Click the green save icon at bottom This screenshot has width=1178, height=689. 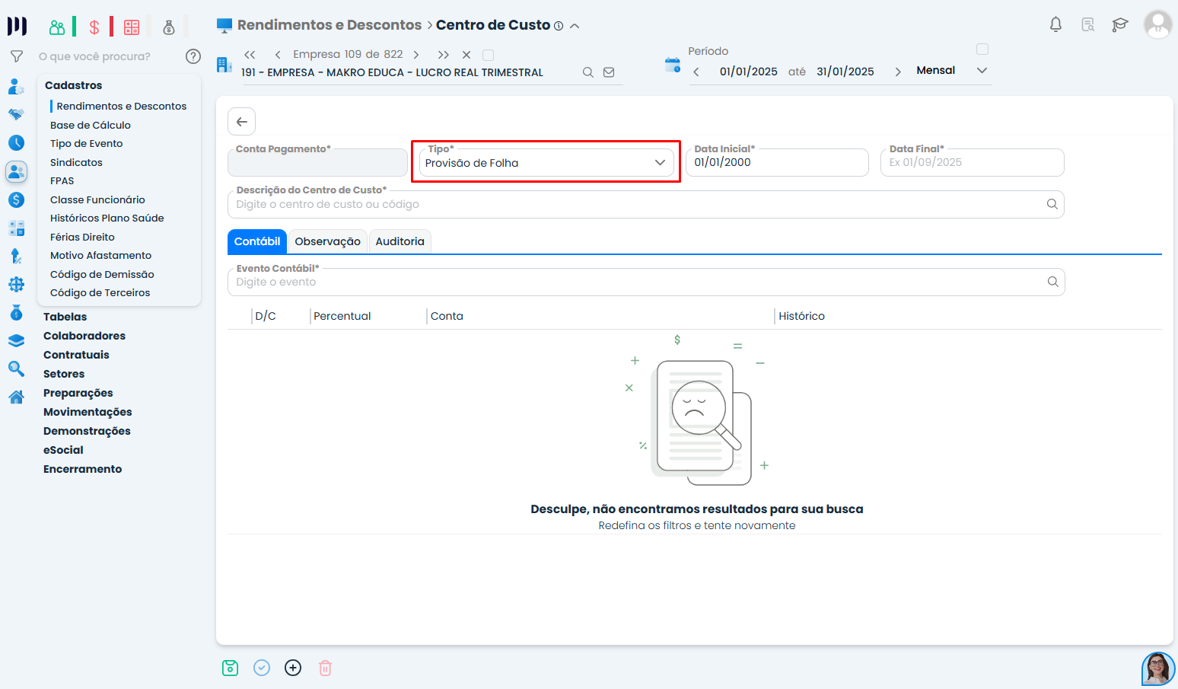coord(230,668)
